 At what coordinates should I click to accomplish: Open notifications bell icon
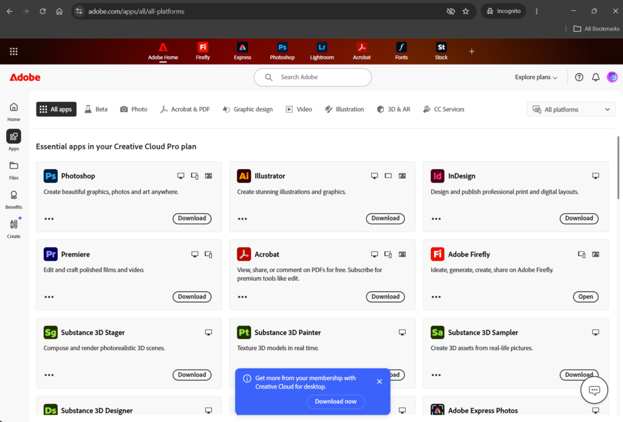pyautogui.click(x=596, y=77)
